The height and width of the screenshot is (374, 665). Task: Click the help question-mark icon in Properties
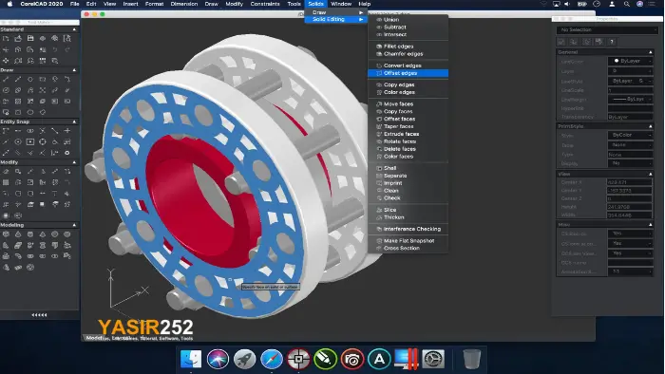(x=612, y=42)
